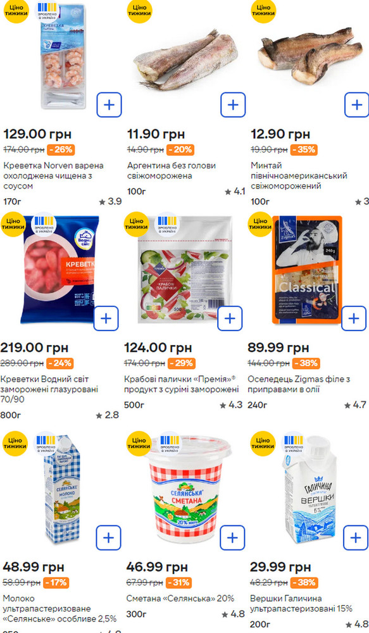This screenshot has height=633, width=369.
Task: Open Крабові палички «Премія» product title
Action: 181,384
